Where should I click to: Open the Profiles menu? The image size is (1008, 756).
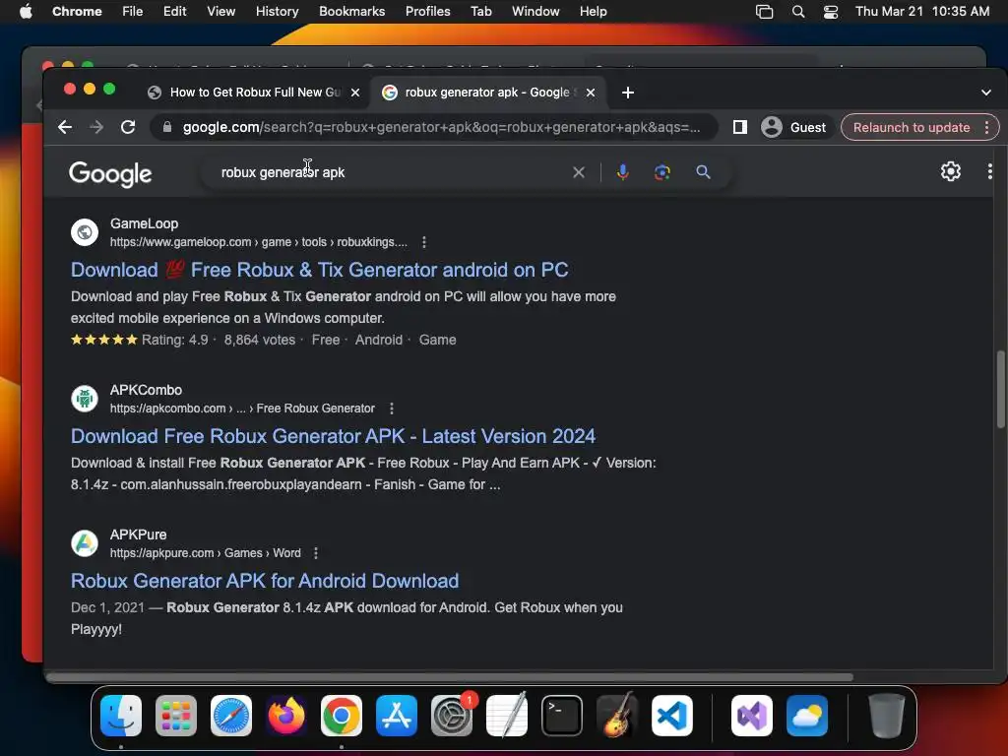point(427,11)
